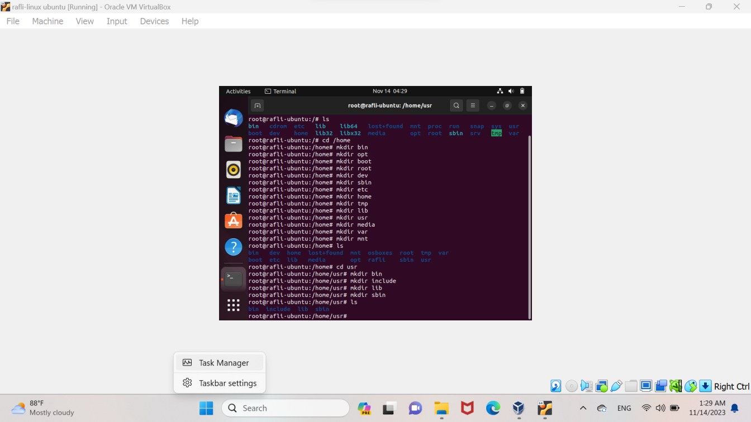Image resolution: width=751 pixels, height=422 pixels.
Task: Open McAfee from the taskbar
Action: pyautogui.click(x=467, y=408)
